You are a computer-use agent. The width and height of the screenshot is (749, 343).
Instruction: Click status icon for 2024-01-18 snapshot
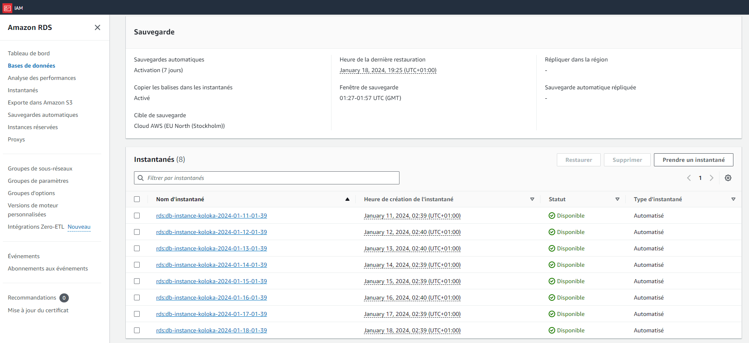pyautogui.click(x=552, y=330)
